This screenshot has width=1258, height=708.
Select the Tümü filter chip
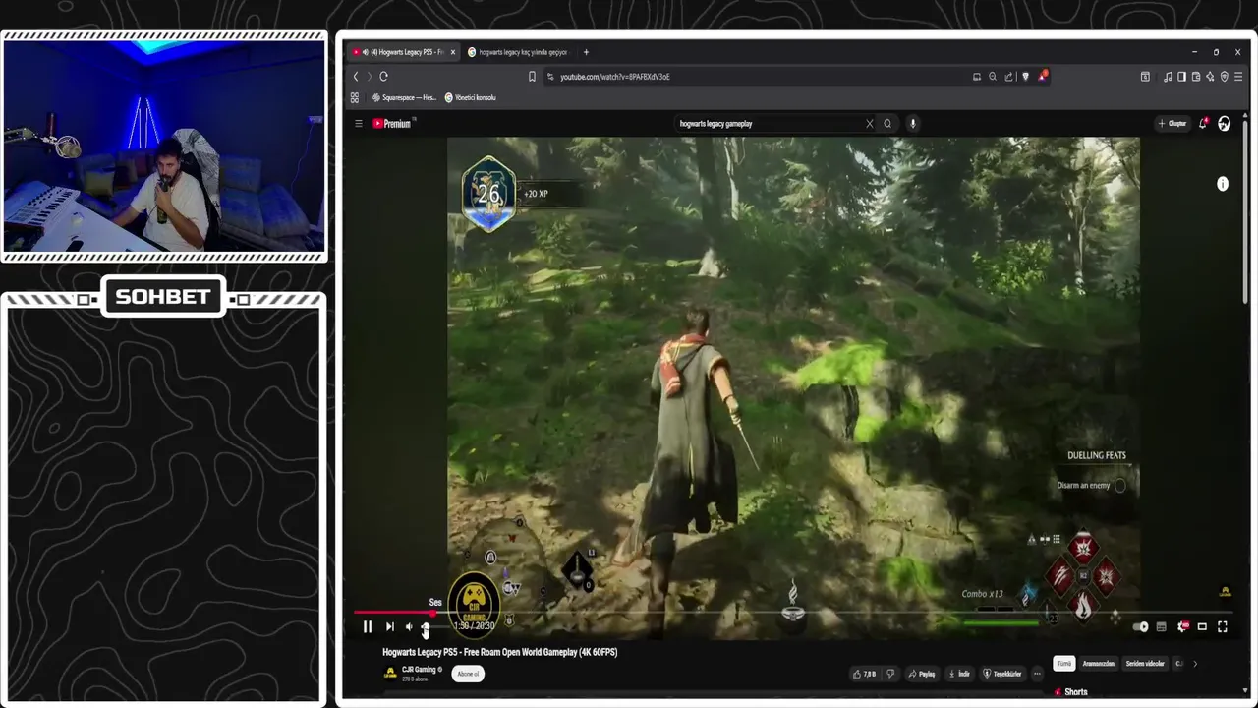click(x=1063, y=664)
